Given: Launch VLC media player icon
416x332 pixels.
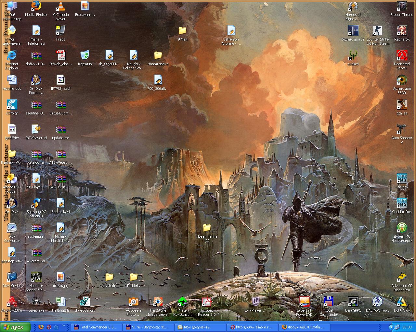Looking at the screenshot, I should 60,6.
